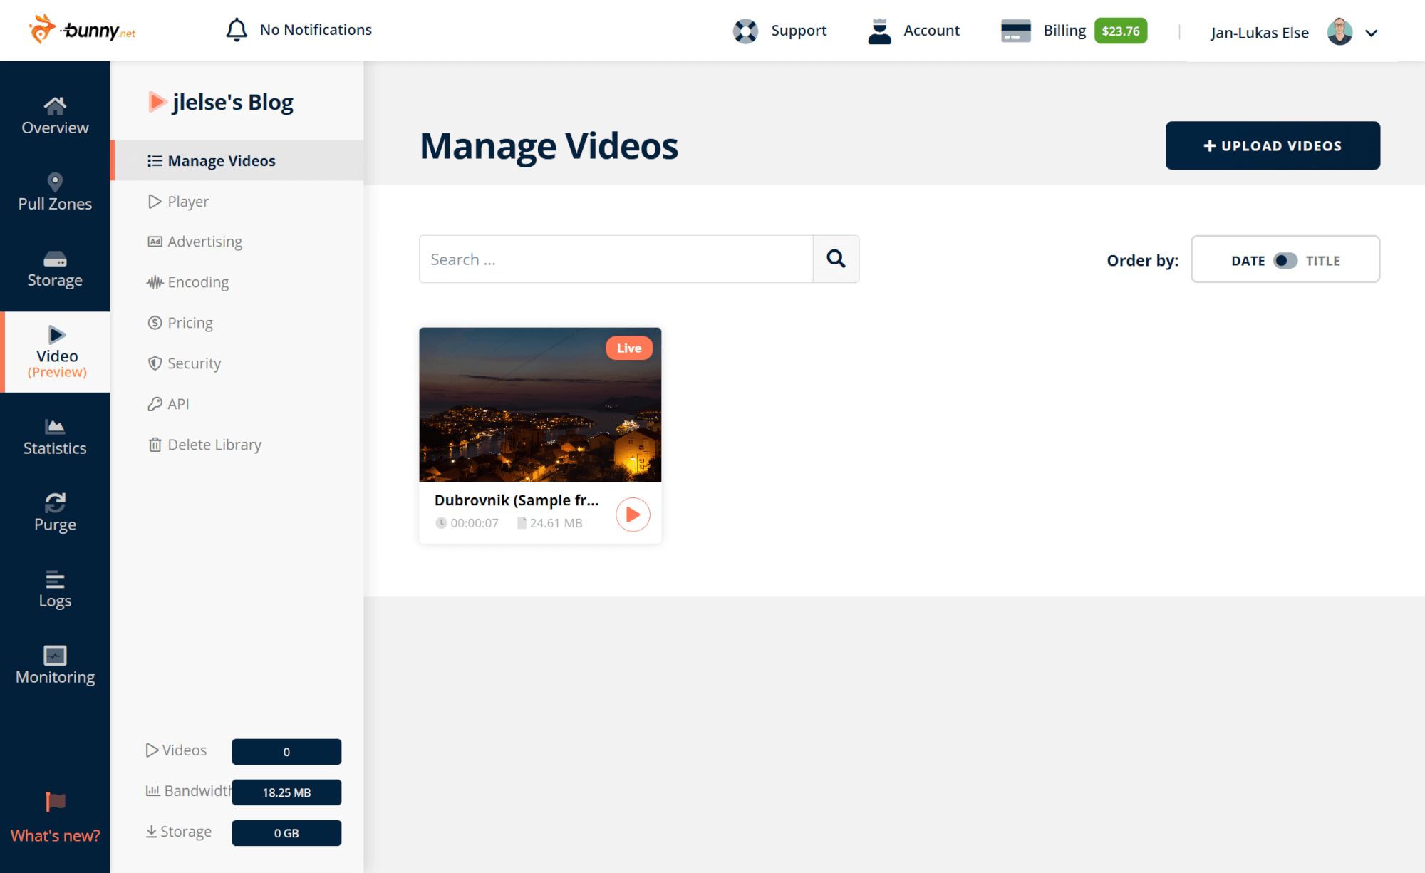Open the Player menu item

[x=237, y=201]
